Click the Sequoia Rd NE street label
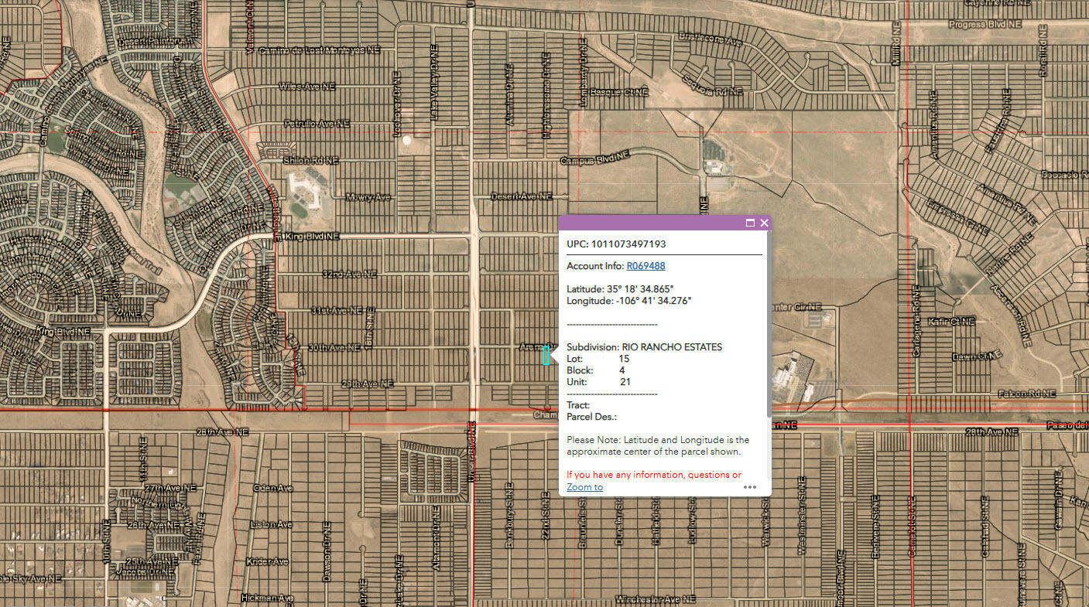1089x607 pixels. pyautogui.click(x=712, y=87)
